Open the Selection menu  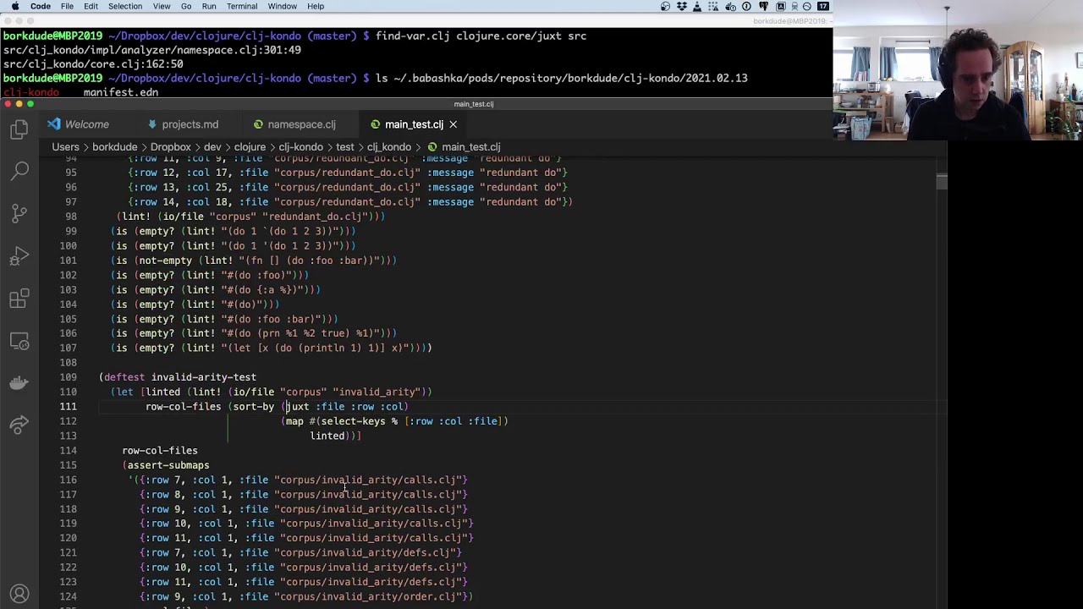pos(125,7)
